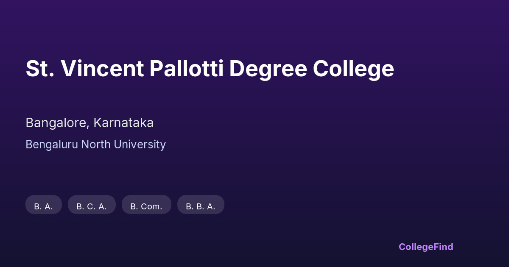Screen dimensions: 509x267
Task: Open Bengaluru North University link
Action: [95, 145]
